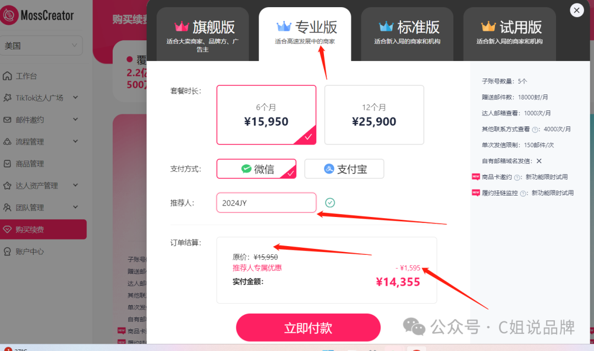594x351 pixels.
Task: Click the 邮件邀约 envelope icon
Action: pyautogui.click(x=7, y=120)
